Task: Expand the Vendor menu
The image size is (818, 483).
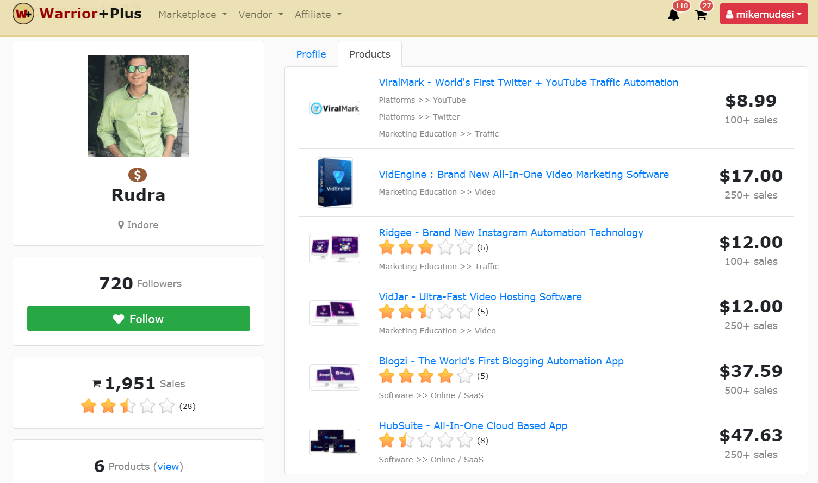Action: [x=261, y=15]
